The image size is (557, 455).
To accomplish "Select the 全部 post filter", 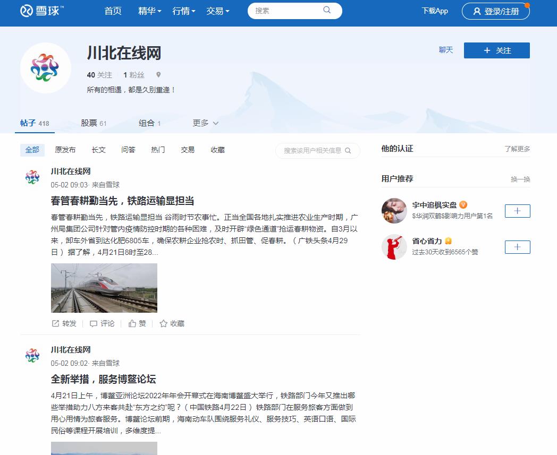I will (x=32, y=150).
